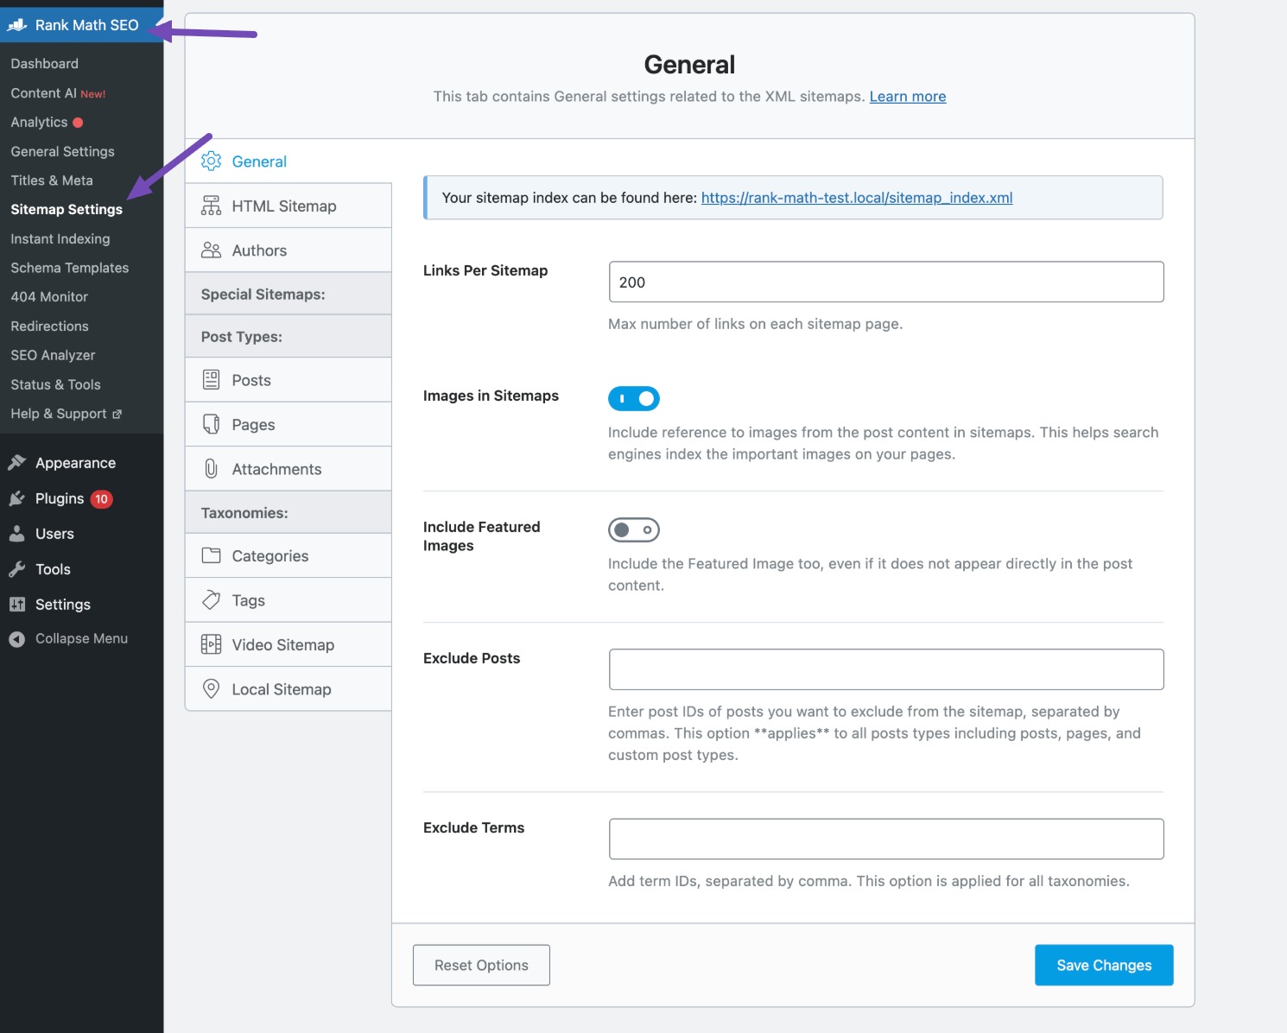Click the Reset Options button
Viewport: 1287px width, 1033px height.
coord(481,965)
